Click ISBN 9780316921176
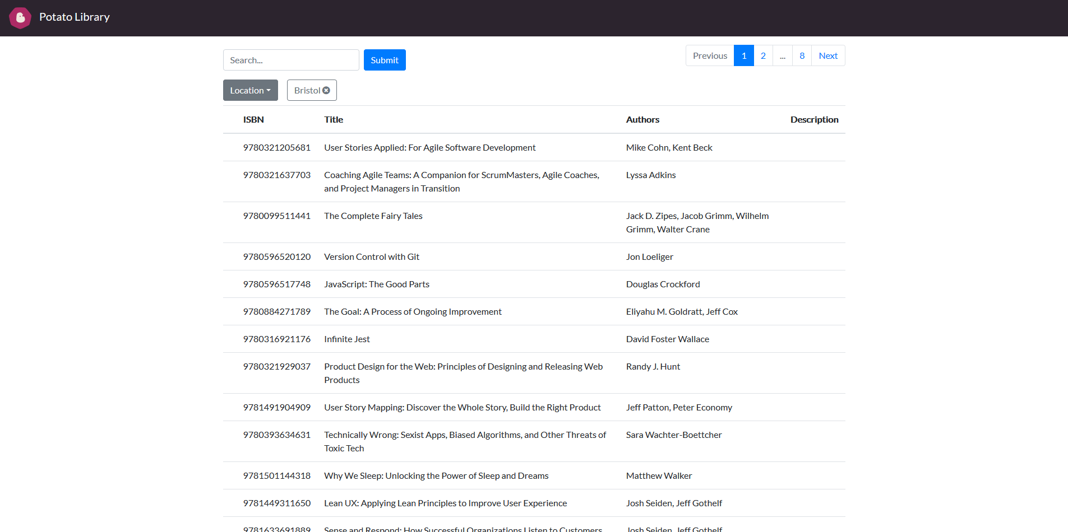This screenshot has height=532, width=1068. (277, 339)
